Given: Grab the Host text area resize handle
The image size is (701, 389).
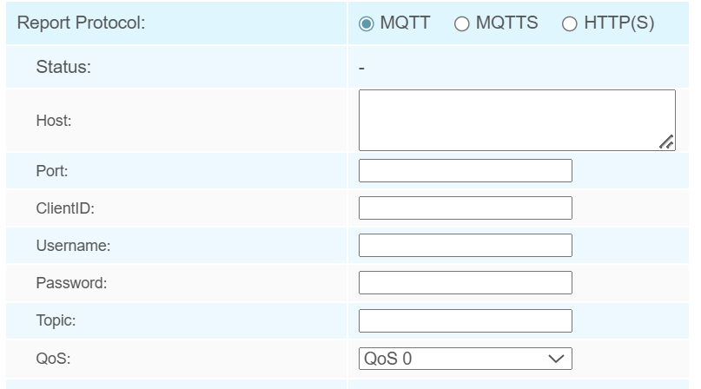Looking at the screenshot, I should click(666, 142).
